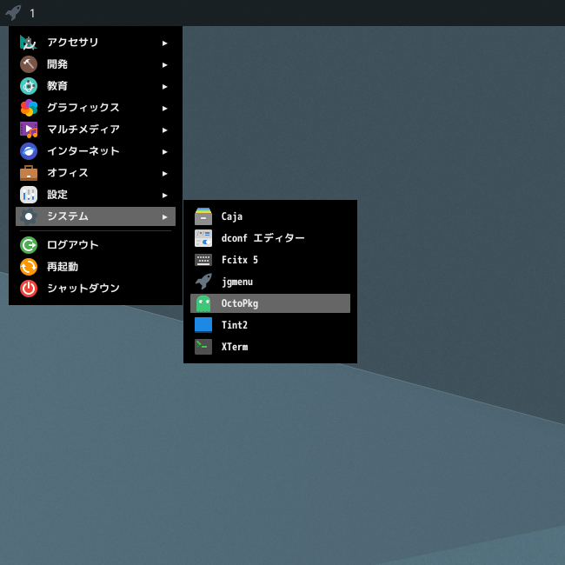
Task: Select workspace number 1 in the panel
Action: tap(32, 13)
